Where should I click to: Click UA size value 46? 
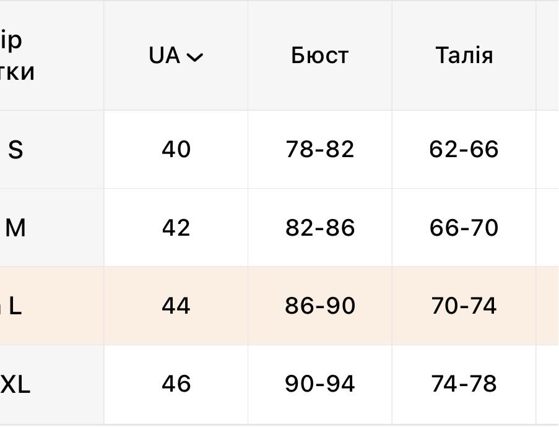(x=176, y=384)
